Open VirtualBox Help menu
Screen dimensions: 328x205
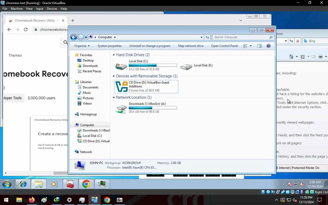tap(64, 8)
